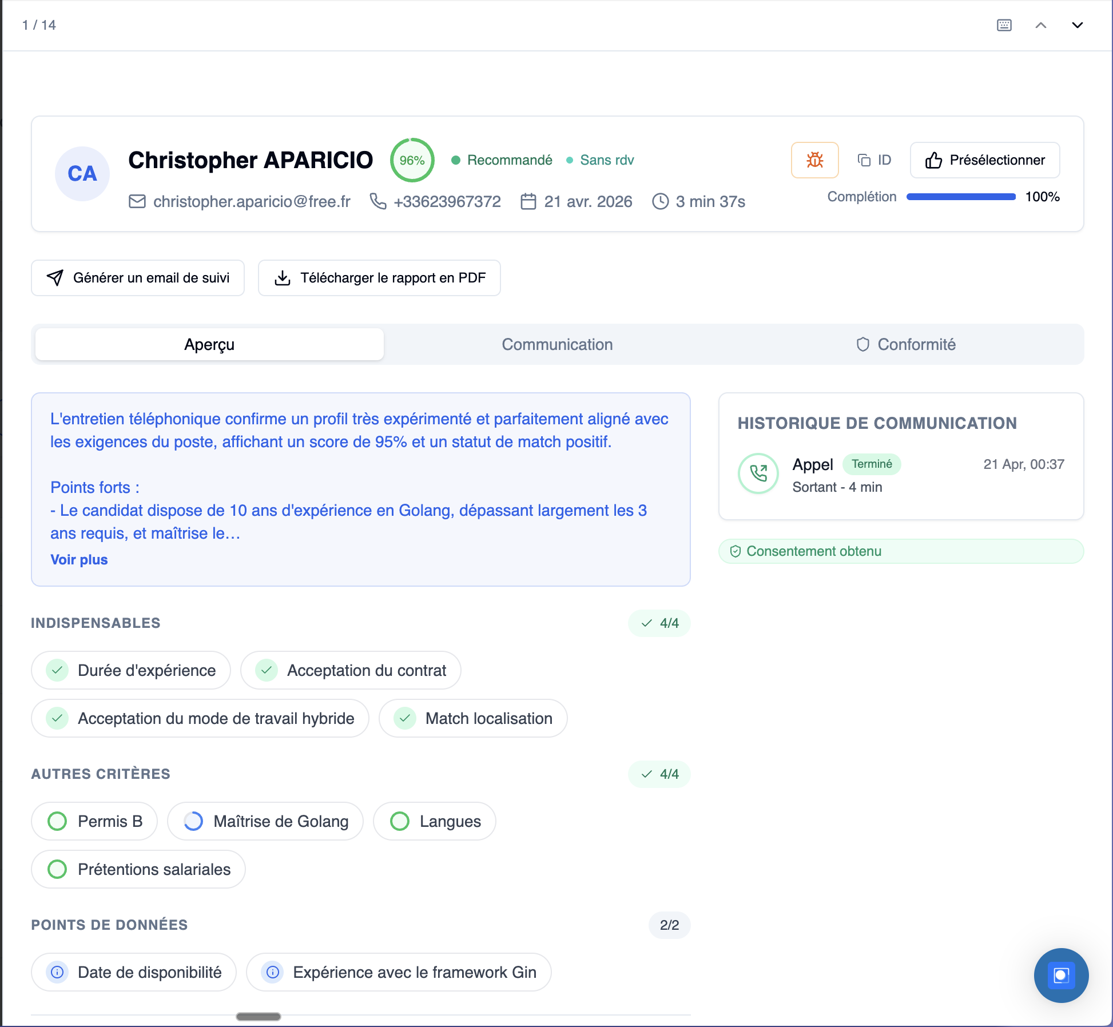
Task: Select the Aperçu tab
Action: 209,344
